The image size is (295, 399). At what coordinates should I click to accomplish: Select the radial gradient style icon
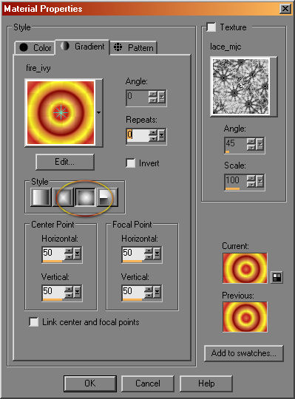click(107, 197)
